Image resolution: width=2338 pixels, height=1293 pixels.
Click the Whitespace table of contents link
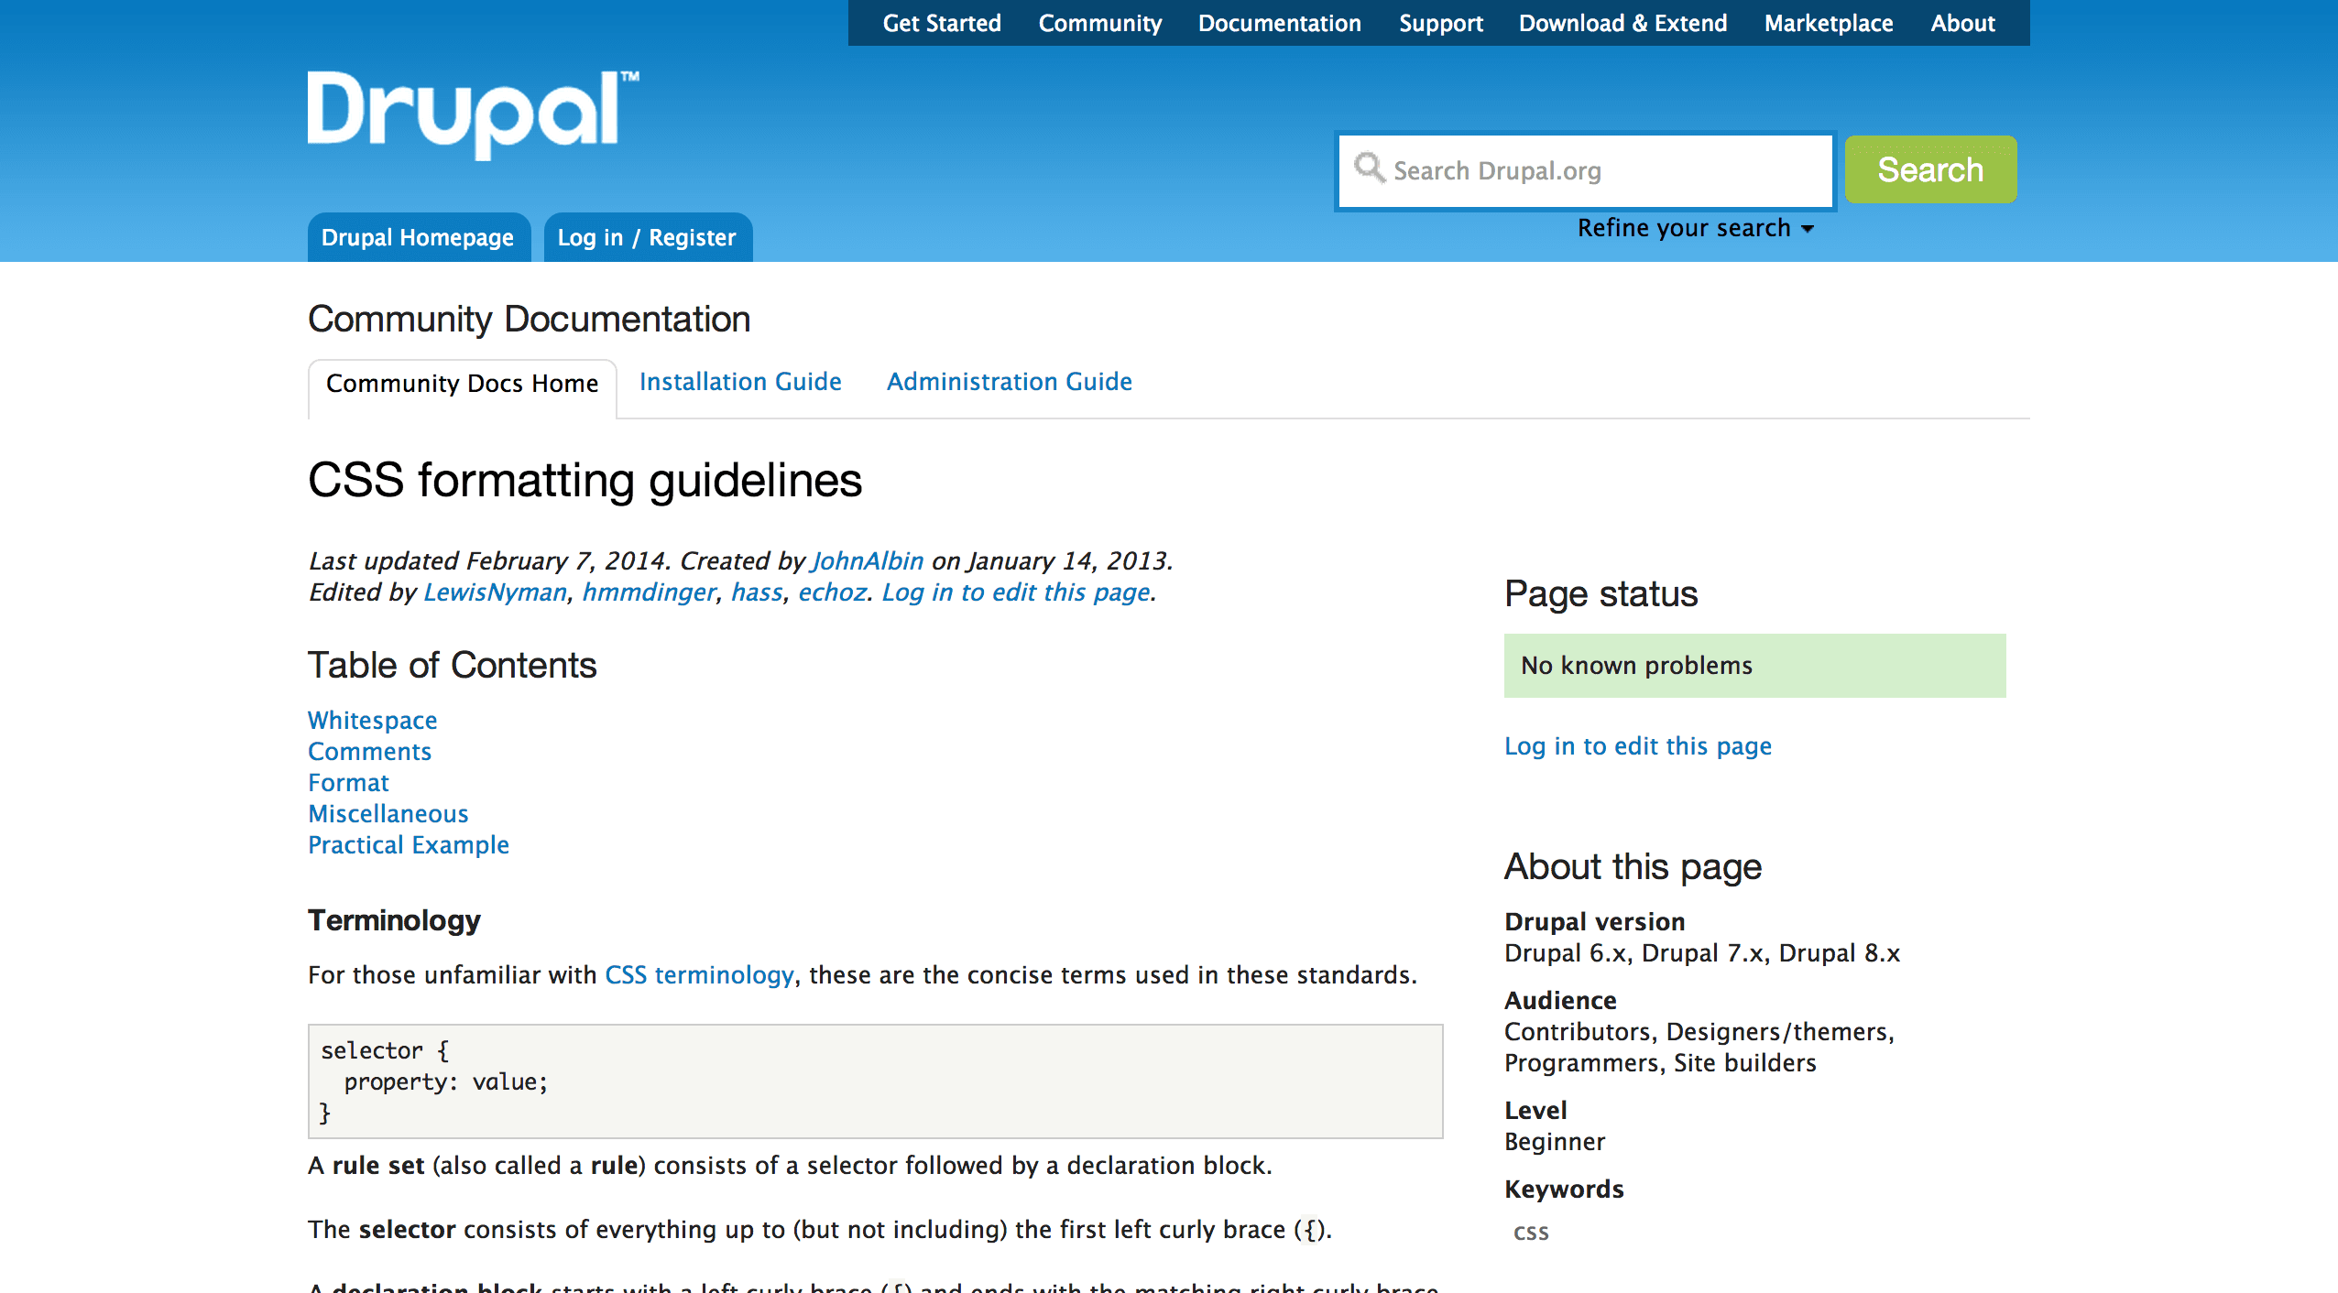point(373,720)
